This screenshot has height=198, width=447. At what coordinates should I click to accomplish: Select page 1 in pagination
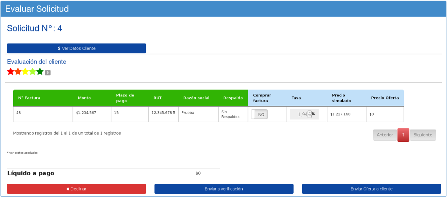click(403, 135)
